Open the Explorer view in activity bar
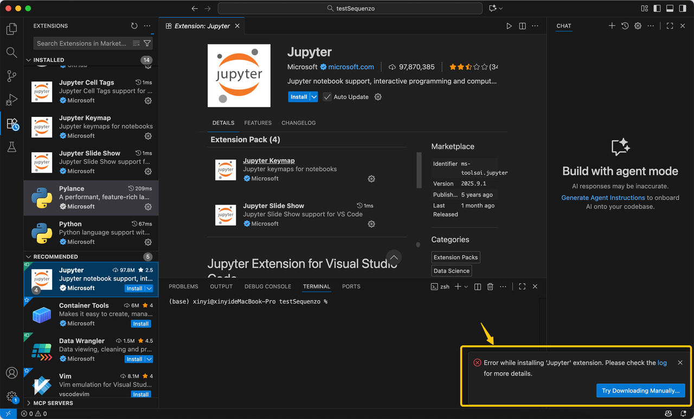694x419 pixels. coord(11,29)
